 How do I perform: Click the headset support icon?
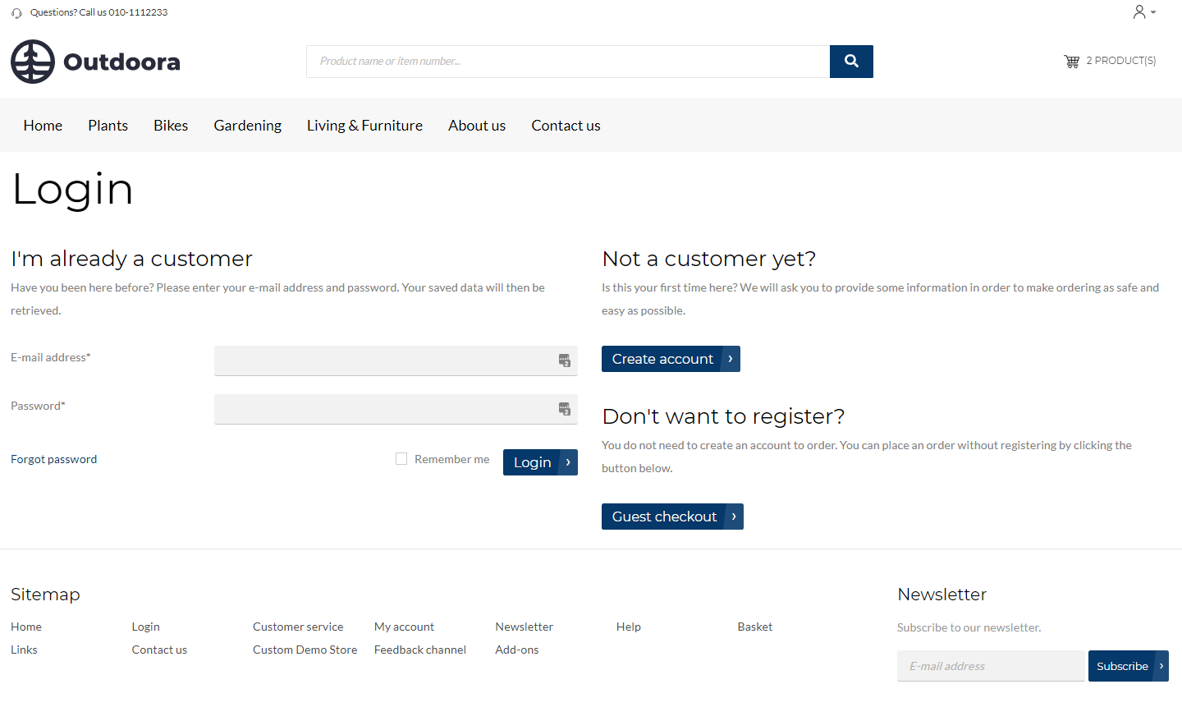(16, 13)
